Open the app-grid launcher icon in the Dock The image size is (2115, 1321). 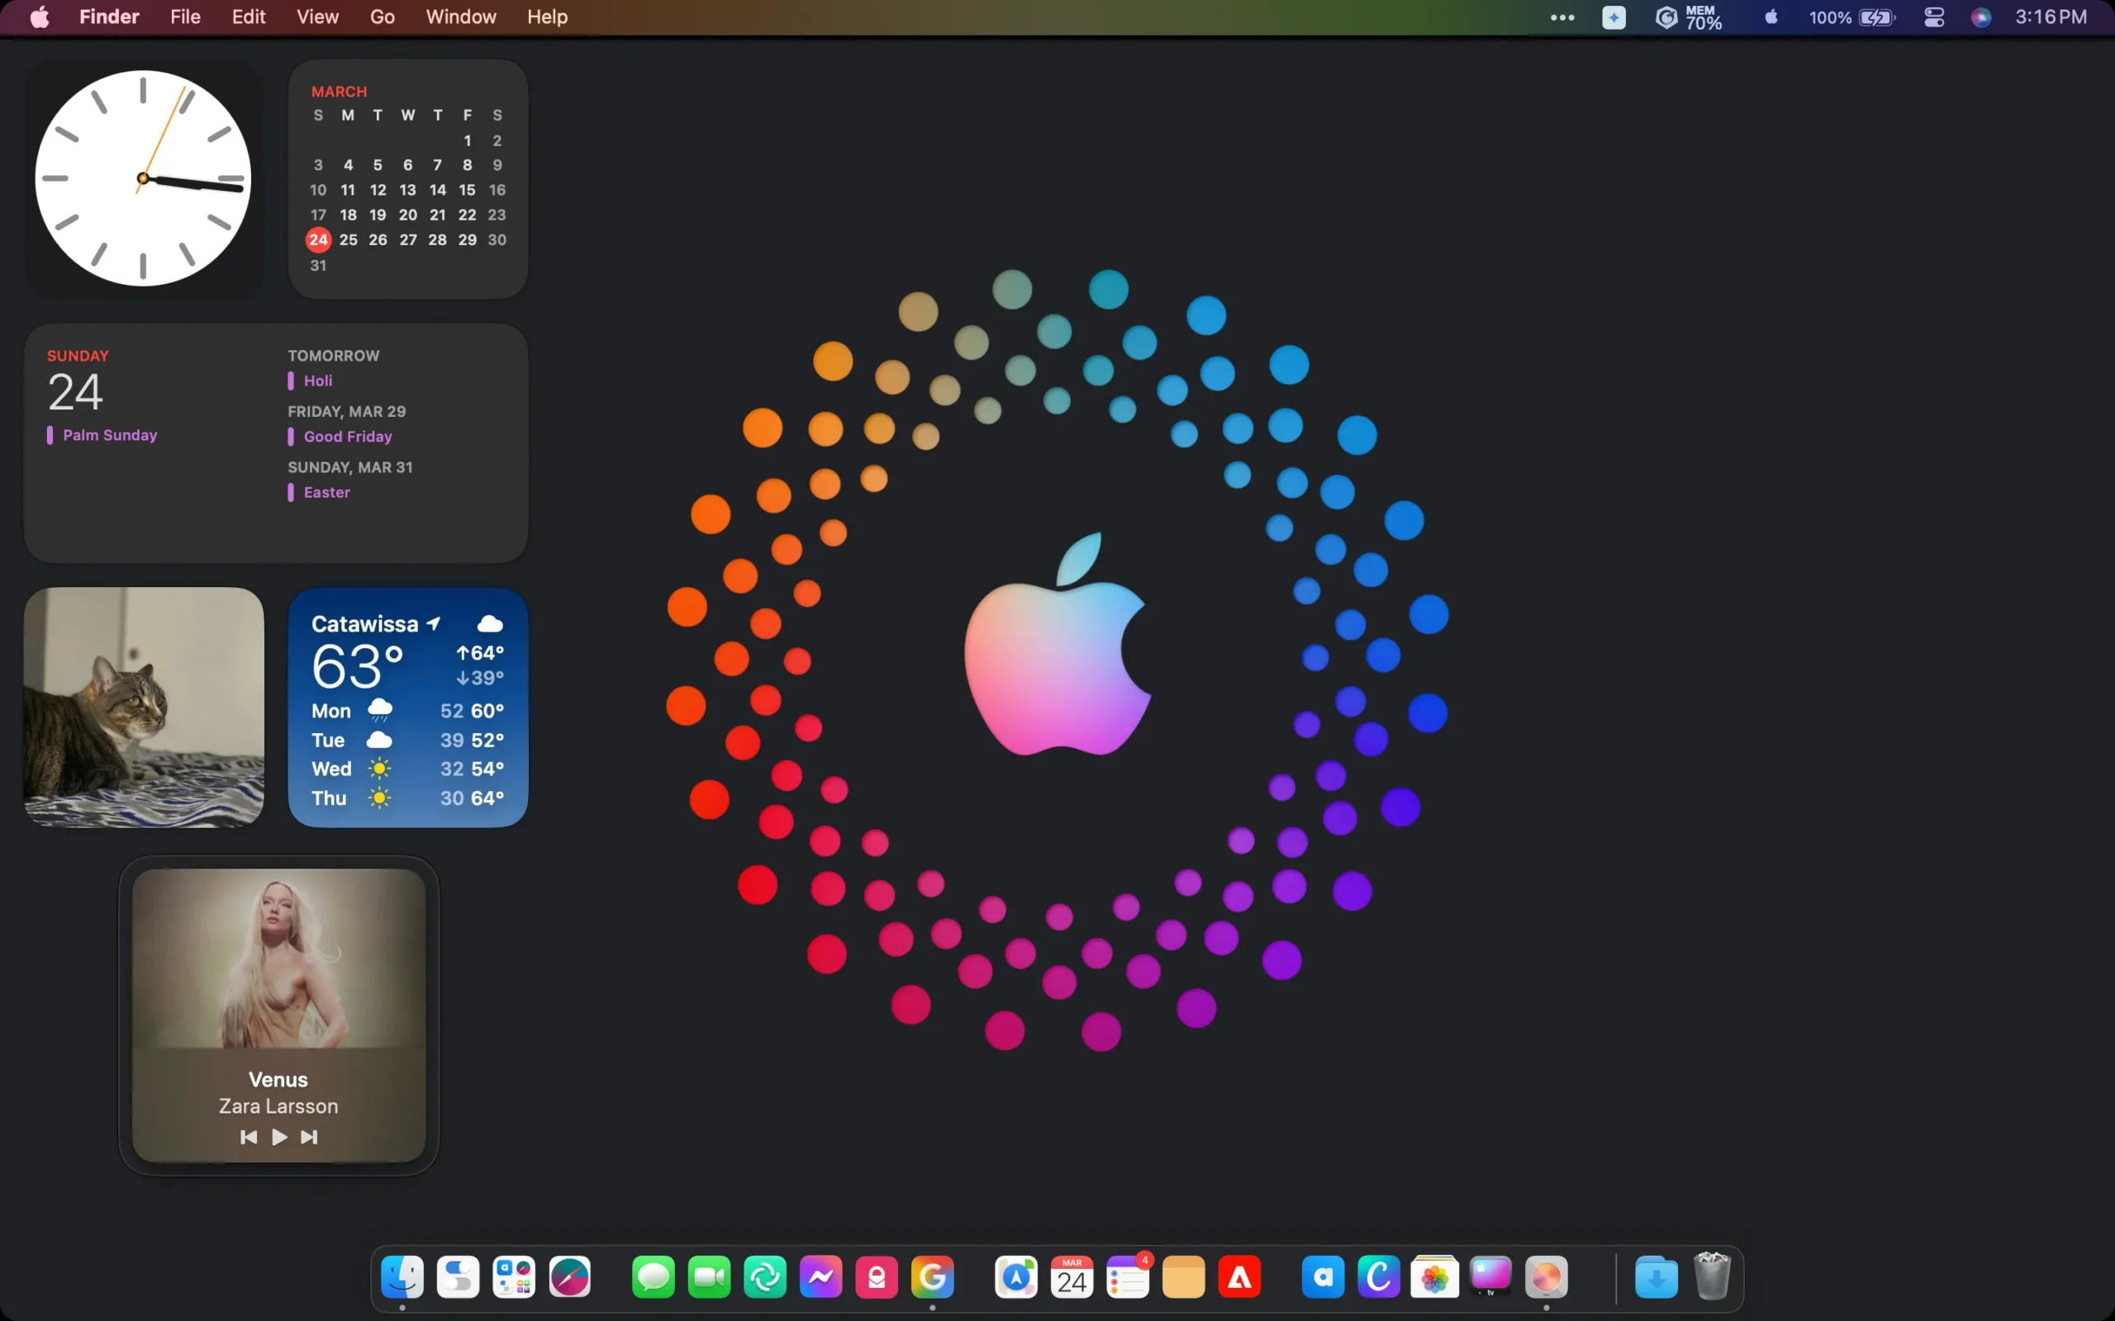coord(514,1277)
